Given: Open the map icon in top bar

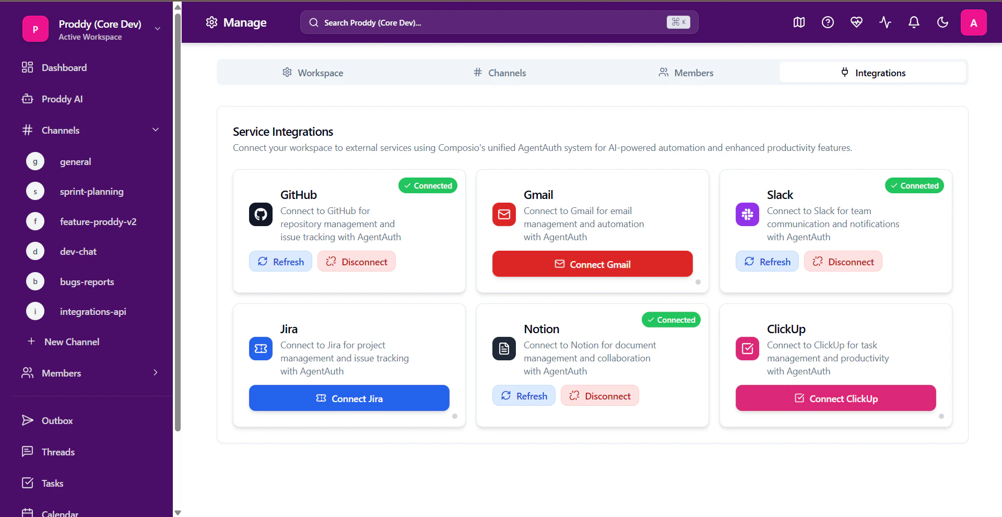Looking at the screenshot, I should click(799, 22).
